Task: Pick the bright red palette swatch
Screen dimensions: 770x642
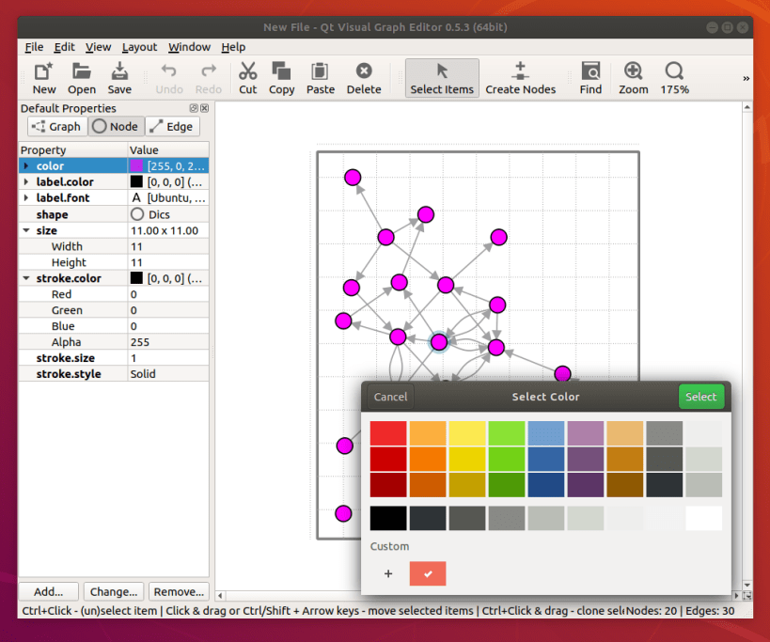Action: pos(388,433)
